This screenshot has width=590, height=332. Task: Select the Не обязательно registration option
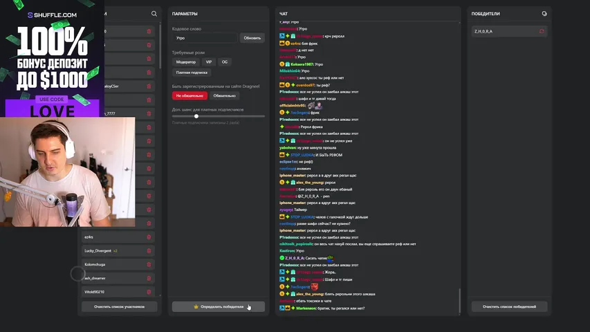click(x=190, y=95)
